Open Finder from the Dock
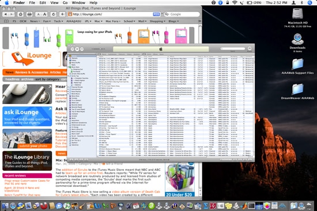 5,206
